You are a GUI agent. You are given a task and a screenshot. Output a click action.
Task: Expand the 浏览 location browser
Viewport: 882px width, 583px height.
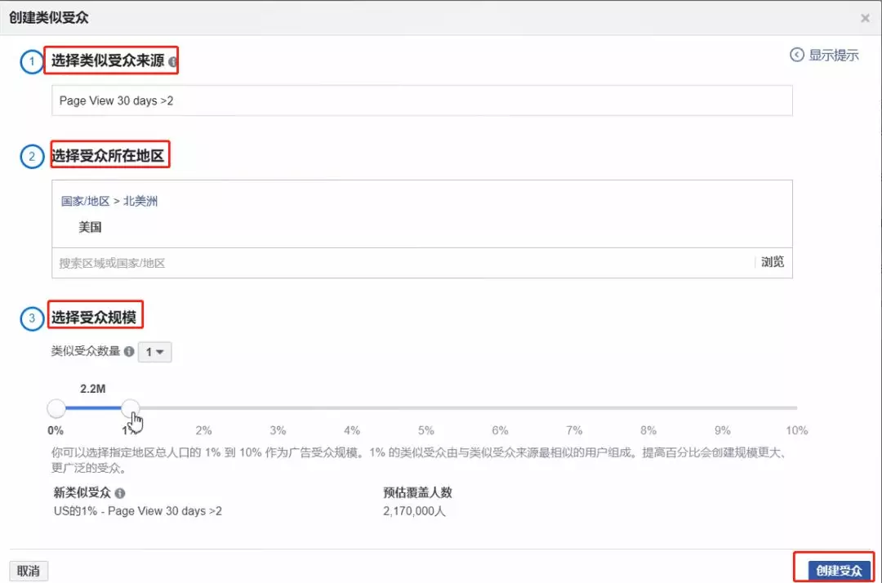pyautogui.click(x=772, y=262)
